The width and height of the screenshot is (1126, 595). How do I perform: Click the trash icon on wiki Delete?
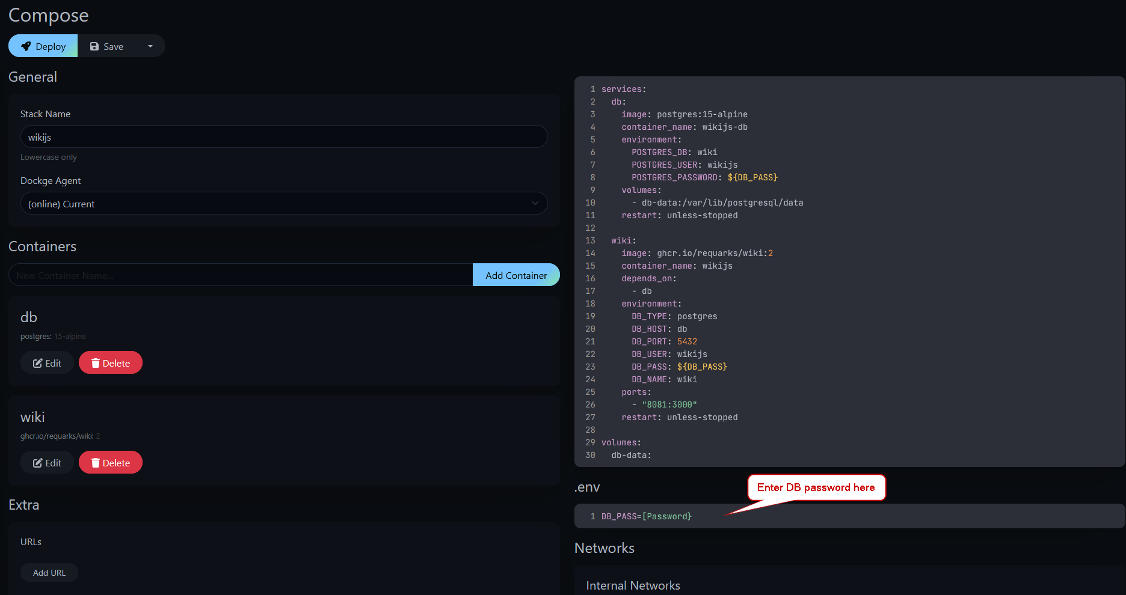pos(95,463)
